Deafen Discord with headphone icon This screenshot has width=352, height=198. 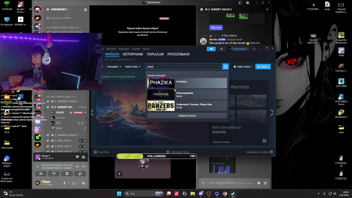74,183
